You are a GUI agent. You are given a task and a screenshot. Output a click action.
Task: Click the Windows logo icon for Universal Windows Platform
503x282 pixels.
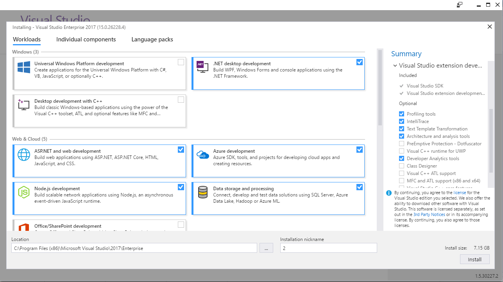[24, 67]
